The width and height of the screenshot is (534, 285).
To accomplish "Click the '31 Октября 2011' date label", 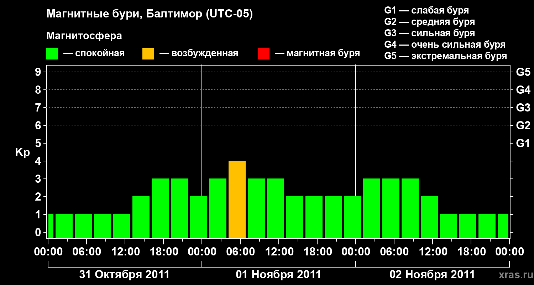I will tap(124, 275).
